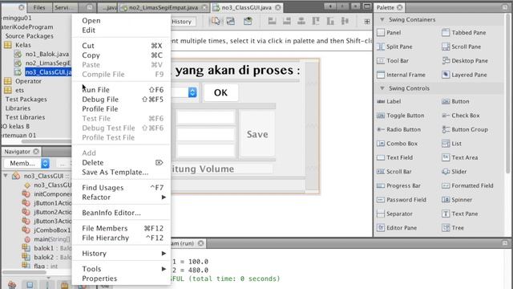Click the History view button
The height and width of the screenshot is (289, 513).
tap(182, 22)
